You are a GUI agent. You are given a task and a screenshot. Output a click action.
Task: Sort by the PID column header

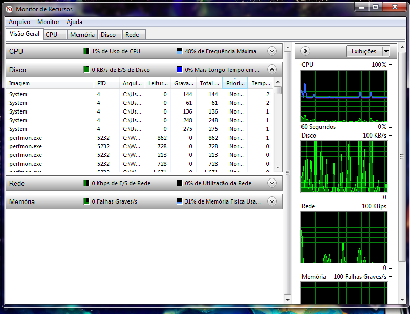[x=106, y=83]
